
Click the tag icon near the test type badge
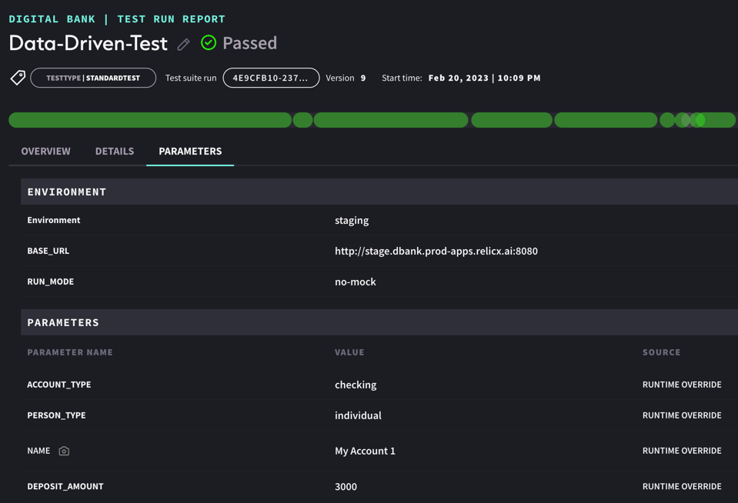pyautogui.click(x=17, y=77)
